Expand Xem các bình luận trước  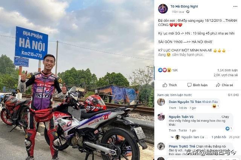174,95
